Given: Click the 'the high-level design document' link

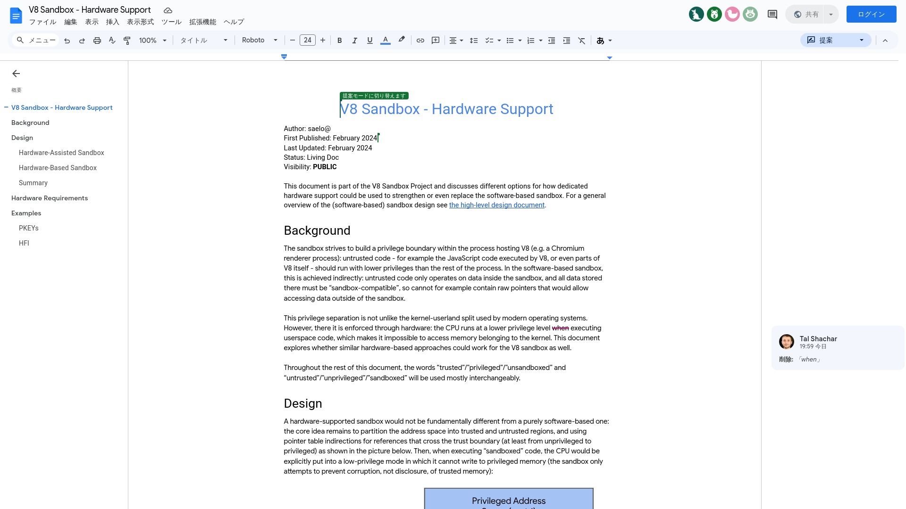Looking at the screenshot, I should tap(497, 205).
